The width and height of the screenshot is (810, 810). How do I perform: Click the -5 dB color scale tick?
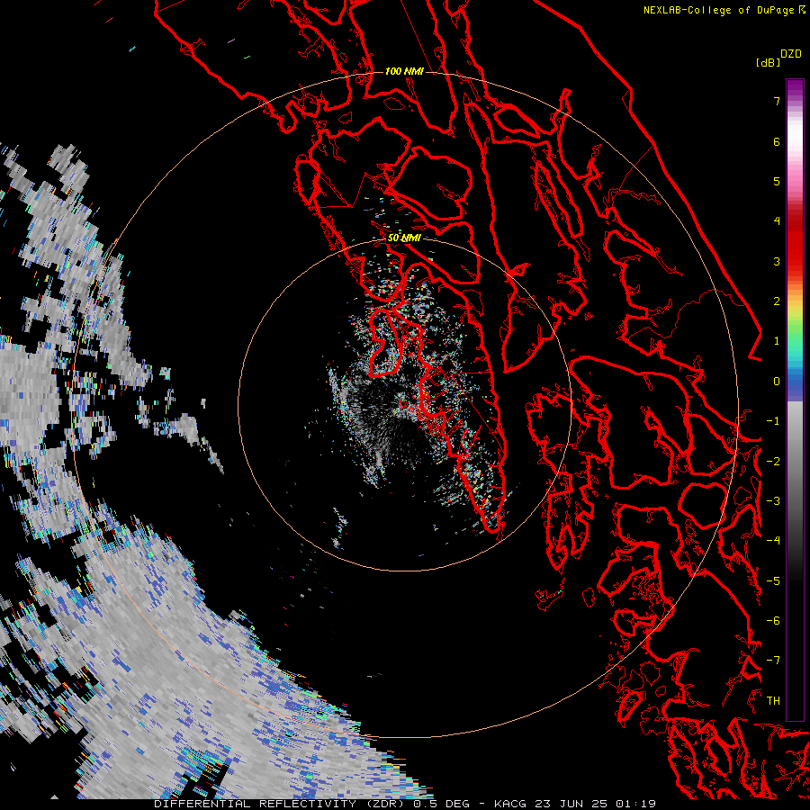click(x=773, y=581)
